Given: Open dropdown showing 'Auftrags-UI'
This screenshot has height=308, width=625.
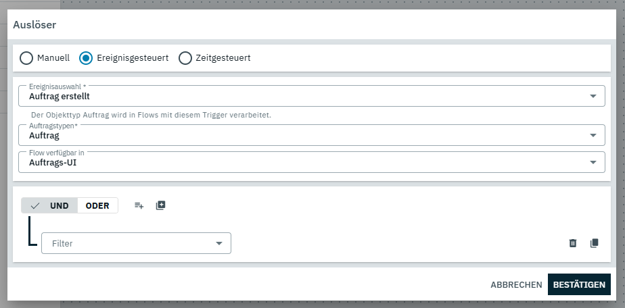Looking at the screenshot, I should pyautogui.click(x=304, y=162).
